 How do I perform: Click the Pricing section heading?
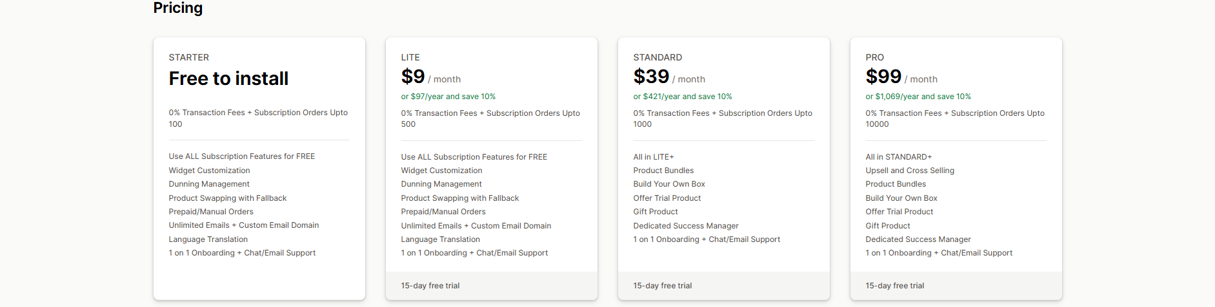click(177, 8)
